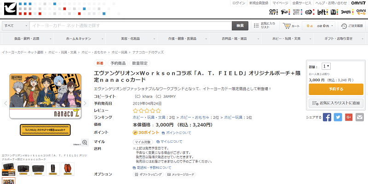This screenshot has height=184, width=368.
Task: Expand 介護・健康・医薬品 menu
Action: coord(183,39)
